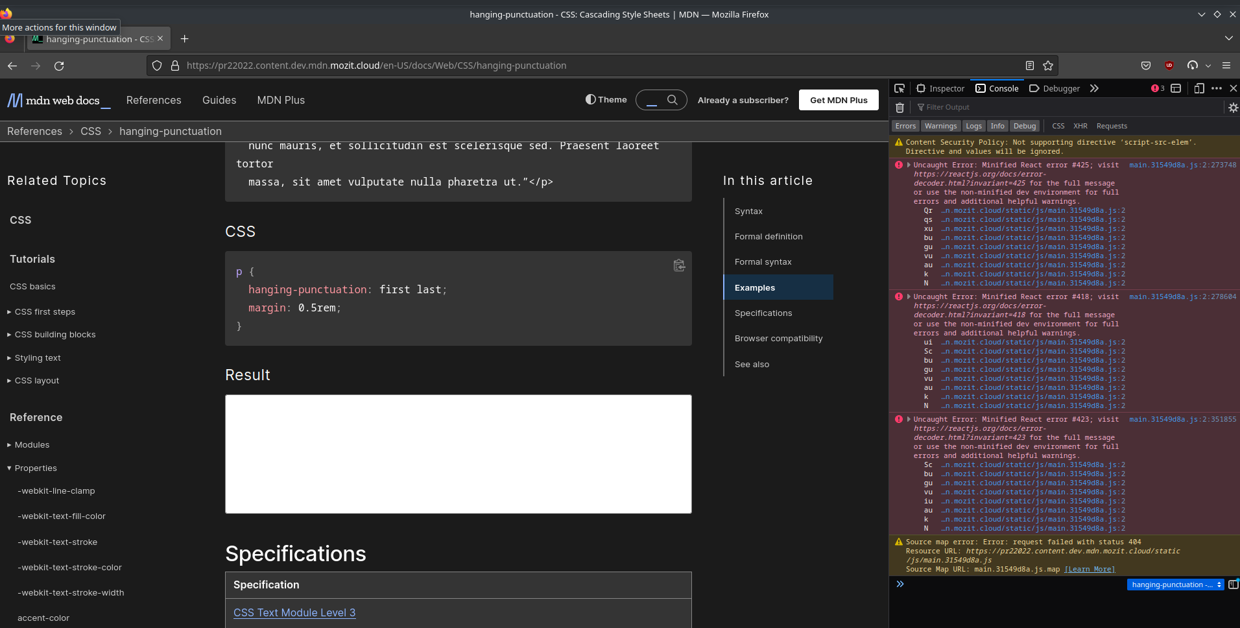
Task: Open Learn More source map link
Action: [1090, 570]
